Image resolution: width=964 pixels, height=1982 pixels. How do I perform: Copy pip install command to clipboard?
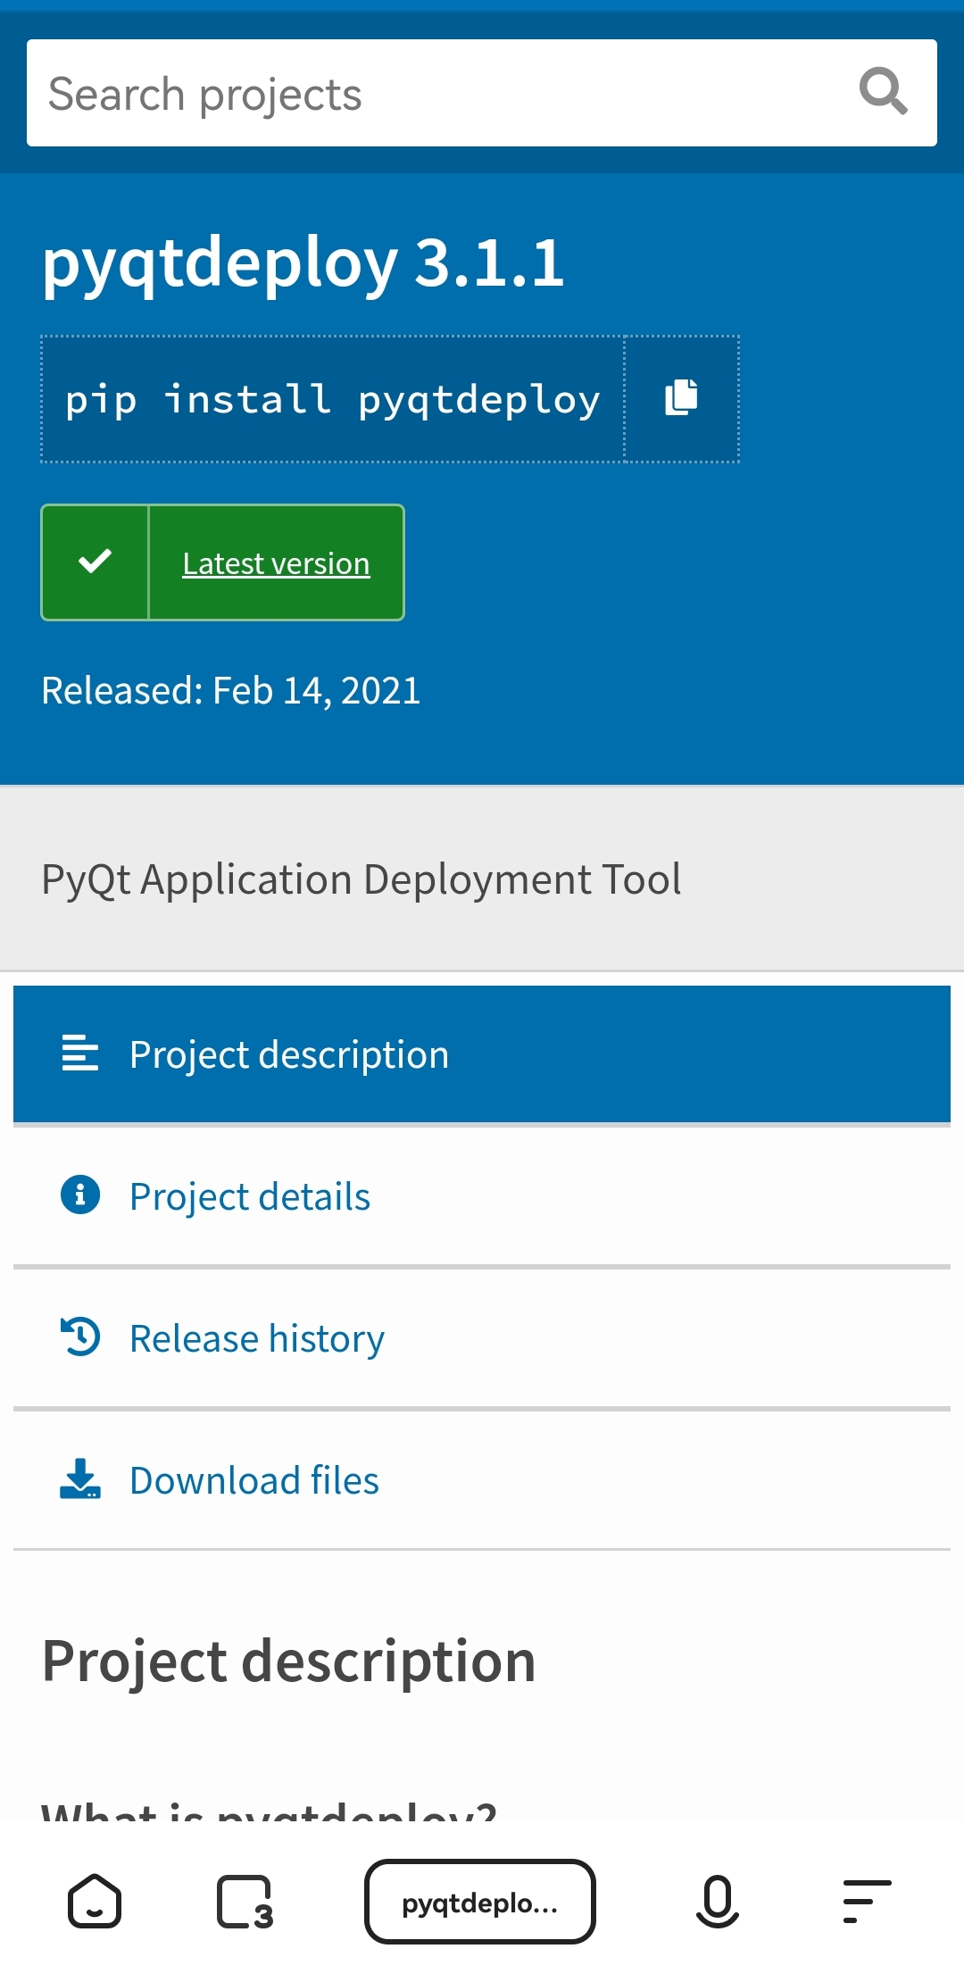pos(681,398)
